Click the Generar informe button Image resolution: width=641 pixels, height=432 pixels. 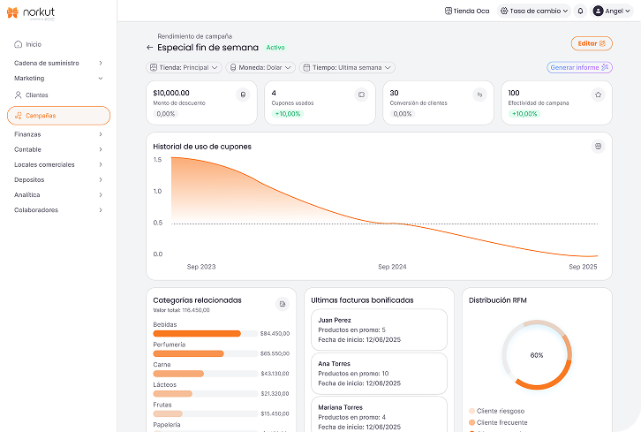tap(579, 67)
